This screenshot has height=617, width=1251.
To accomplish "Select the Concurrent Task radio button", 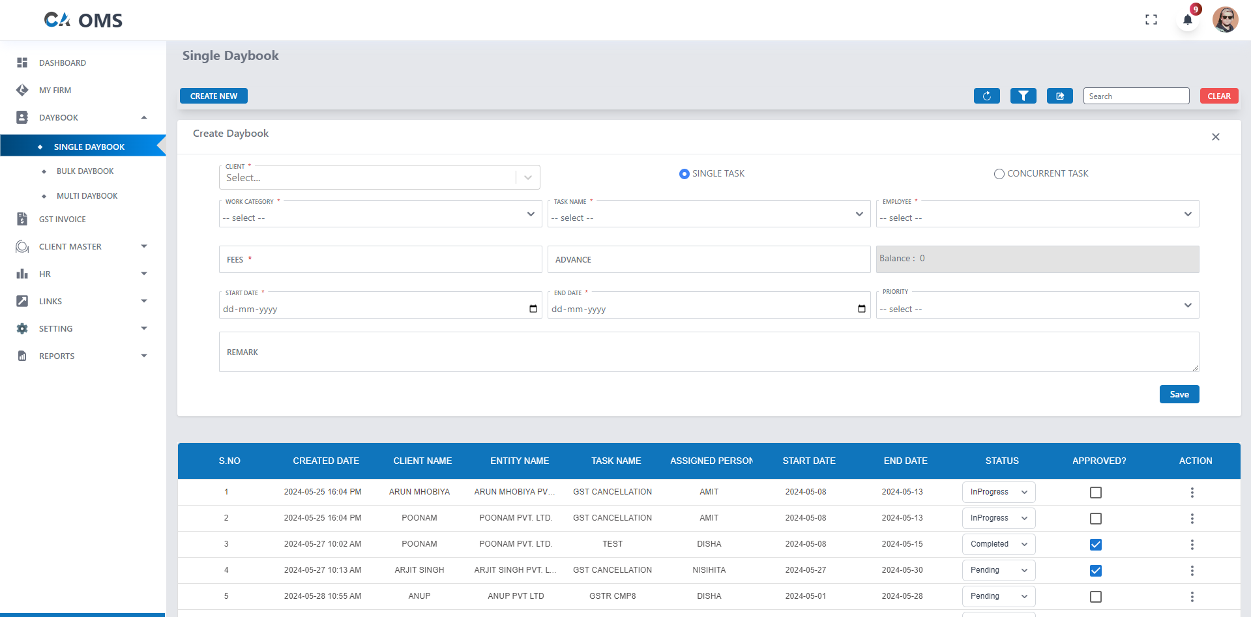I will (x=999, y=173).
